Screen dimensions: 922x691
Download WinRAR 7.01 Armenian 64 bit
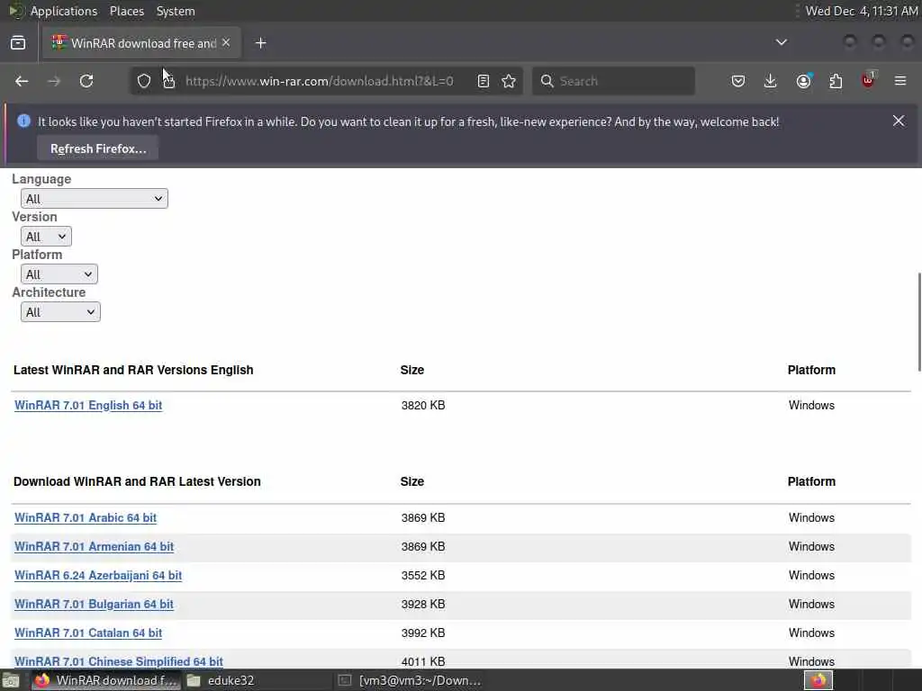(x=94, y=546)
